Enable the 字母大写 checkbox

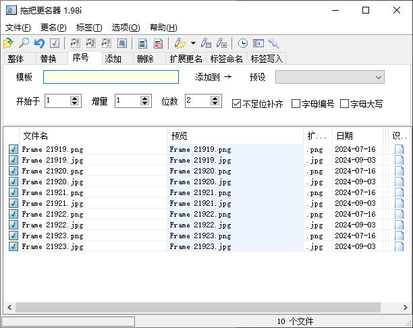coord(344,104)
